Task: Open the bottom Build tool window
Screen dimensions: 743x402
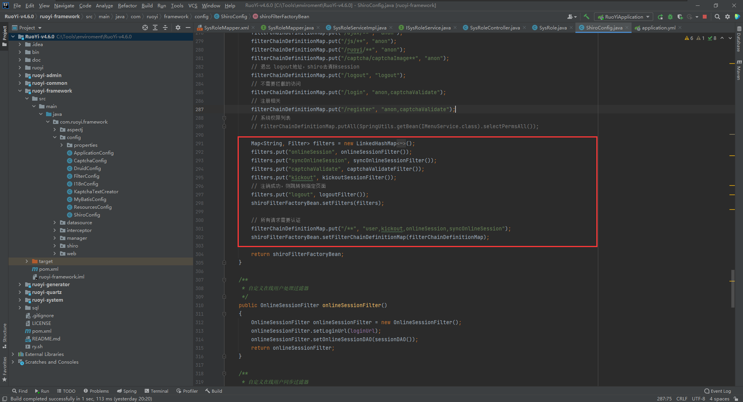Action: [x=214, y=391]
